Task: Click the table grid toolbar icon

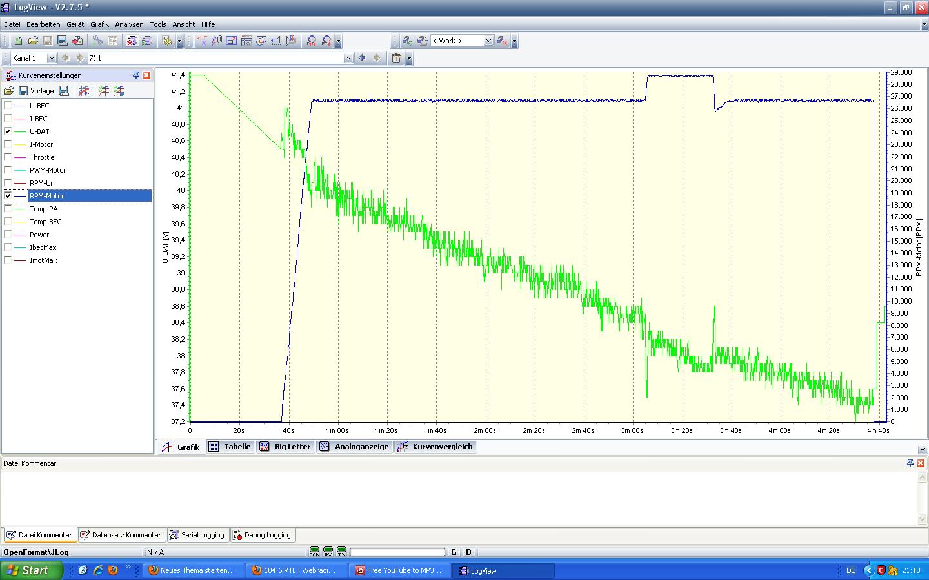Action: (246, 41)
